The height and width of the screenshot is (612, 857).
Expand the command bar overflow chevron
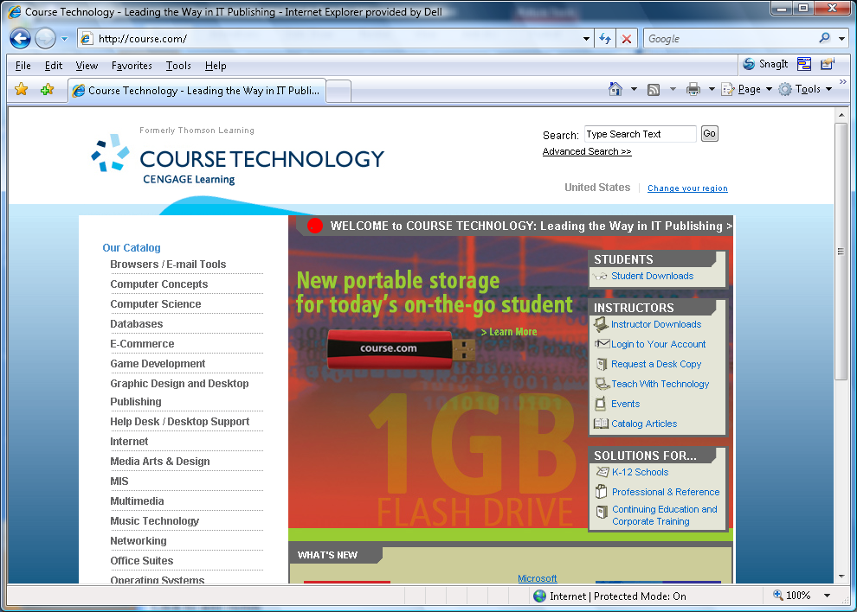tap(843, 82)
